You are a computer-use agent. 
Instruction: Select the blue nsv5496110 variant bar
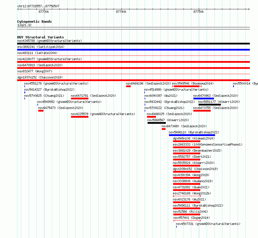pos(192,135)
